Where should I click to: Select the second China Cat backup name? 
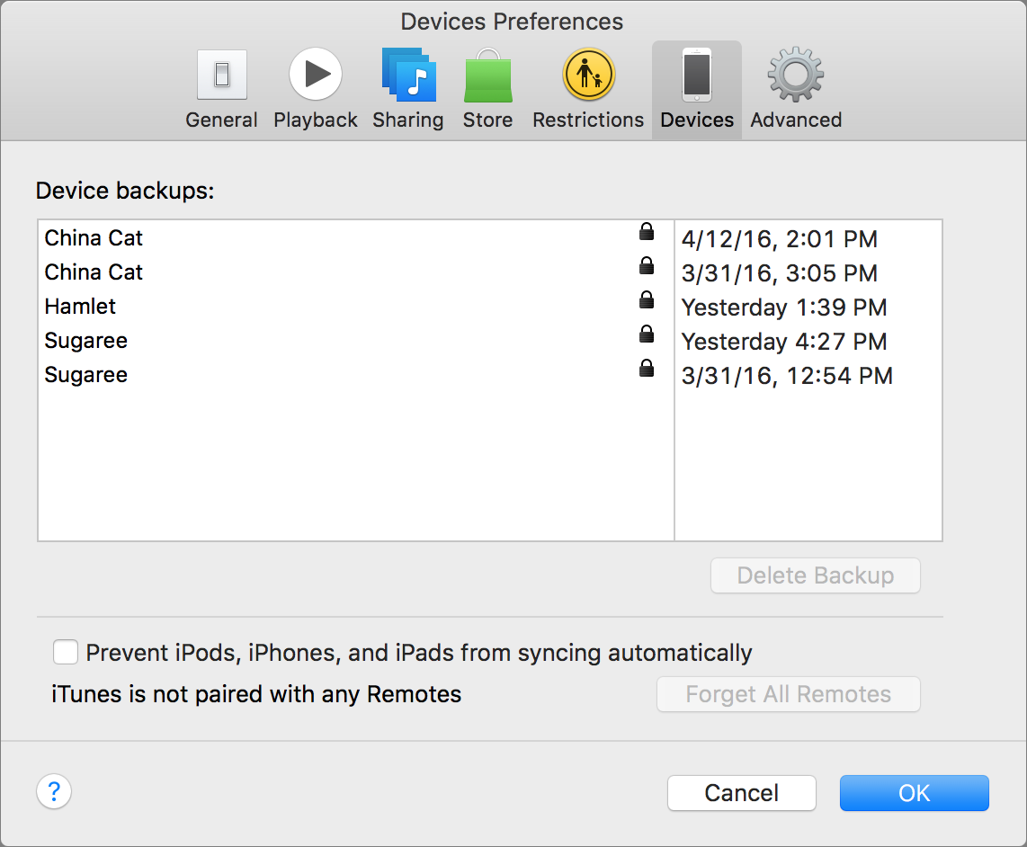coord(94,272)
